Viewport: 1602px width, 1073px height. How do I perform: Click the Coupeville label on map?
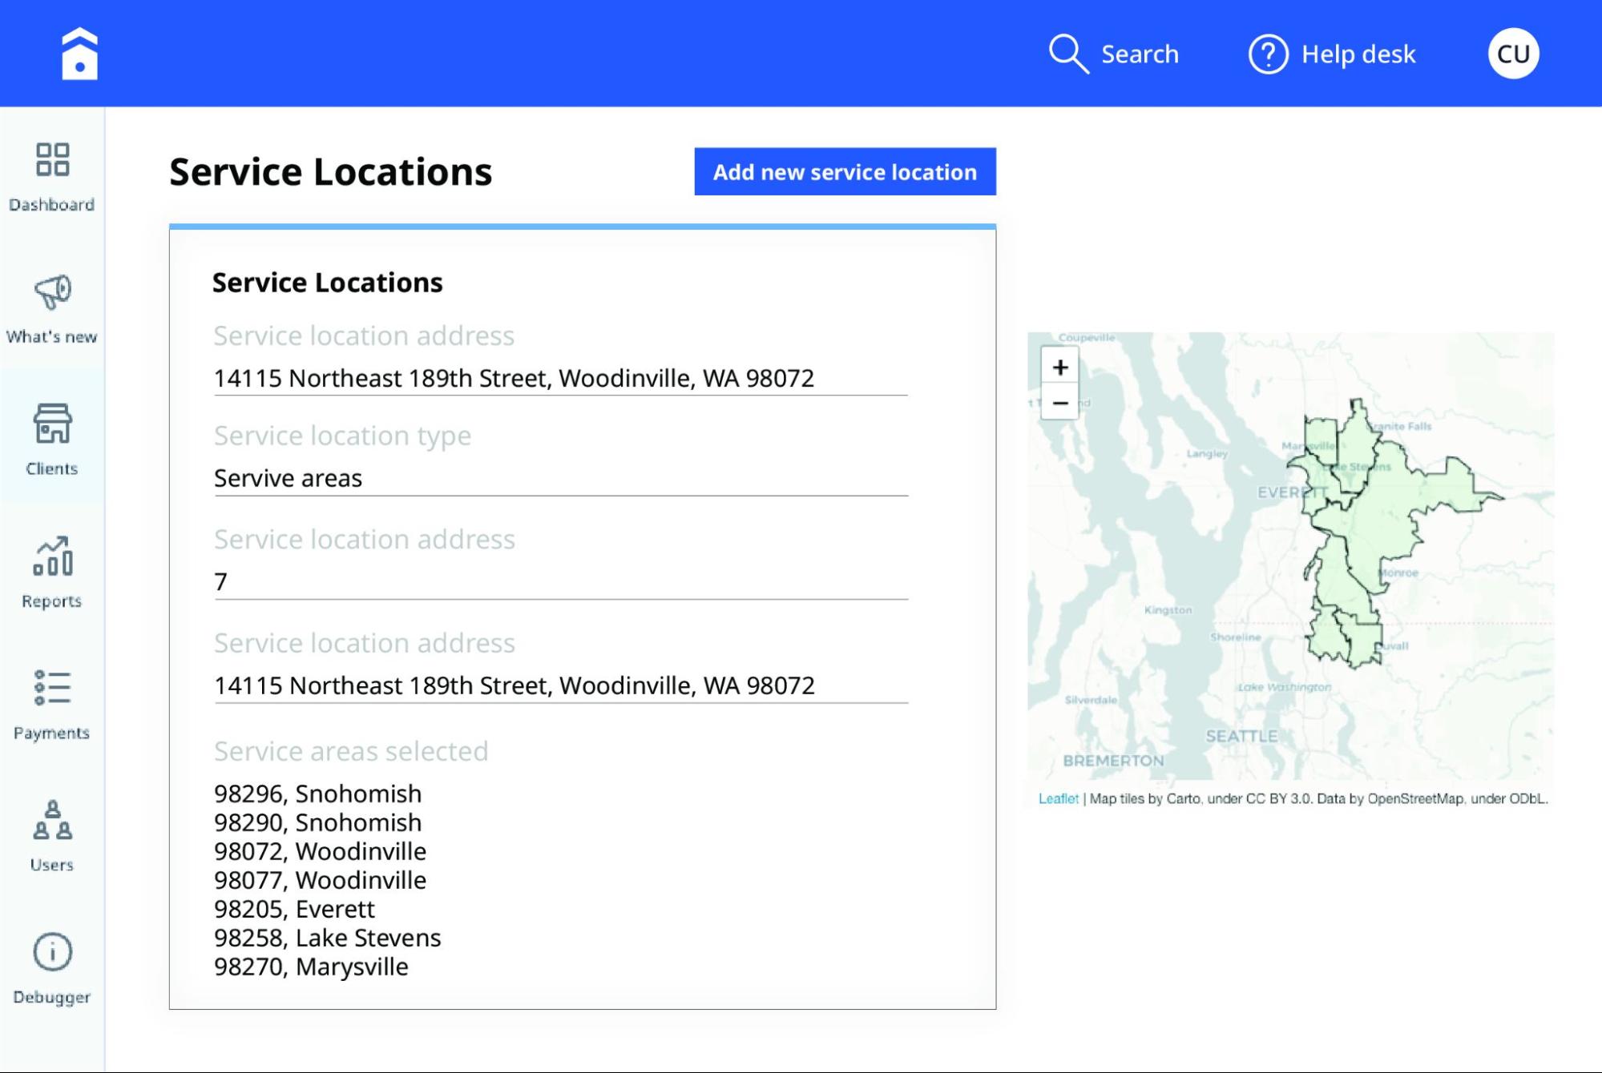(1087, 338)
